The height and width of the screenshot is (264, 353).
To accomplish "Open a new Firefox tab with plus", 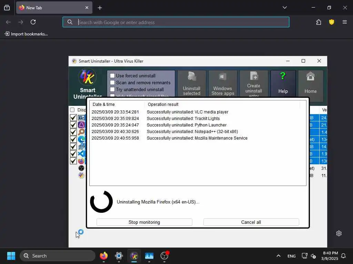I will pos(100,8).
